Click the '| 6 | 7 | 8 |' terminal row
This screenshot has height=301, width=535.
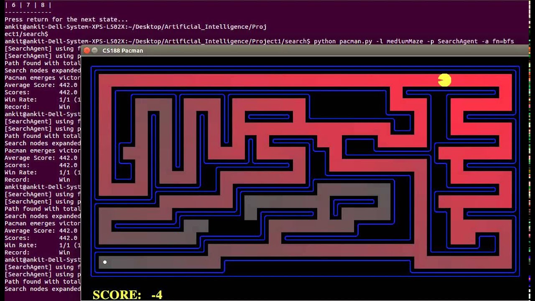coord(28,5)
